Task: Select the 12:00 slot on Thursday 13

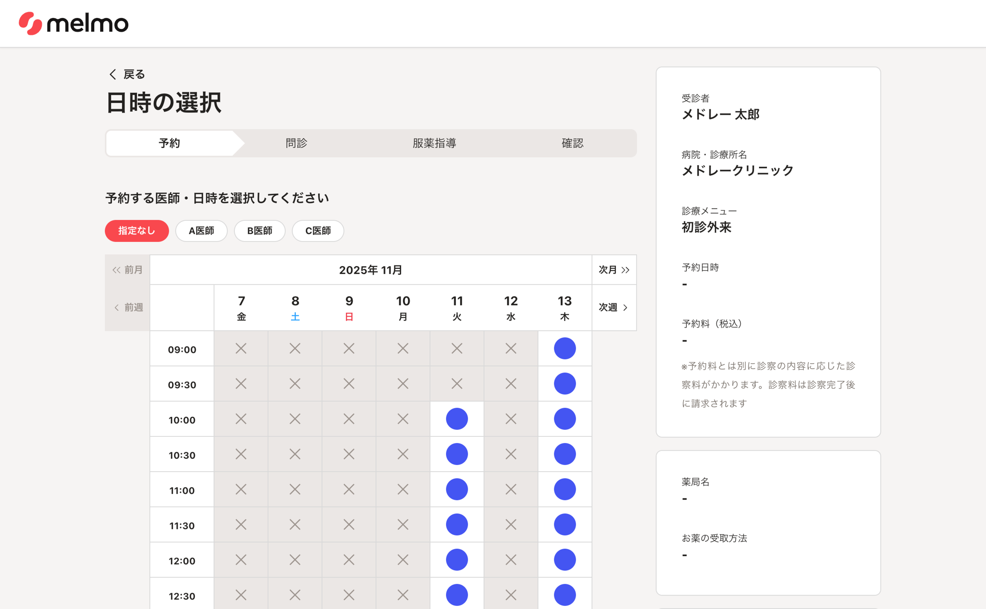Action: [x=565, y=560]
